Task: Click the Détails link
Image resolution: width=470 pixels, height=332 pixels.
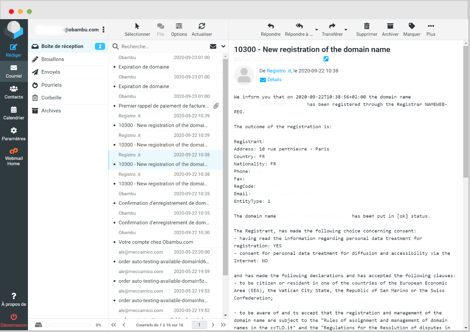Action: point(274,80)
